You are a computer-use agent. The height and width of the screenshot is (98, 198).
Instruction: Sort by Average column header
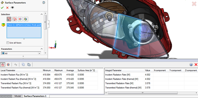70,71
